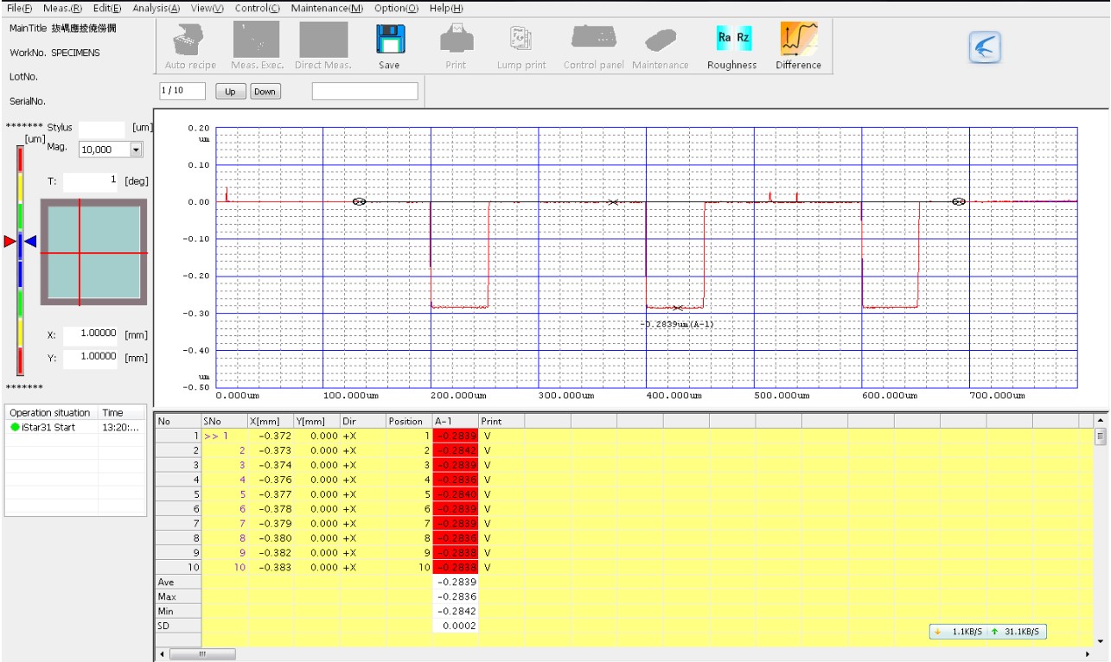
Task: Click the table's horizontal scrollbar left arrow
Action: [160, 654]
